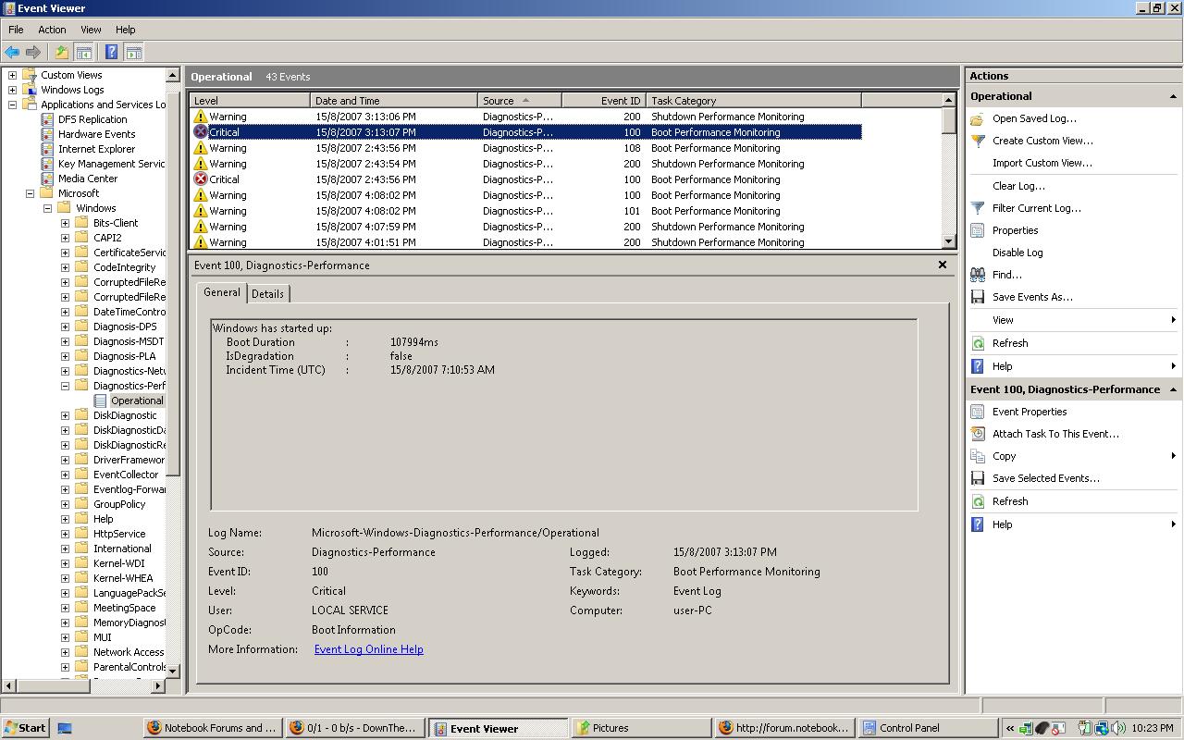Open the Help menu in menu bar

[125, 30]
